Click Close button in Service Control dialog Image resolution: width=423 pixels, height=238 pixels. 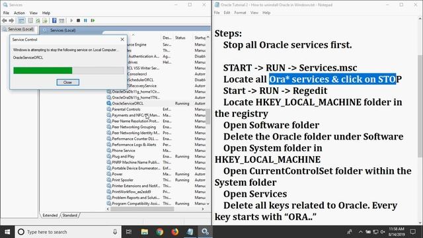click(x=67, y=82)
